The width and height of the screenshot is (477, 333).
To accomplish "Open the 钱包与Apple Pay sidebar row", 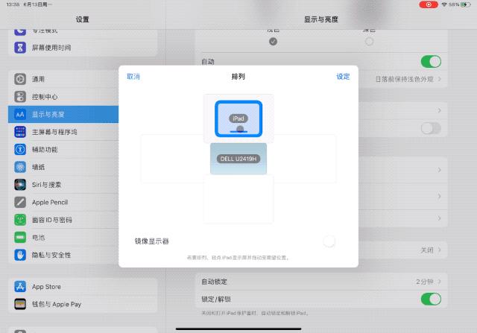I will (83, 304).
